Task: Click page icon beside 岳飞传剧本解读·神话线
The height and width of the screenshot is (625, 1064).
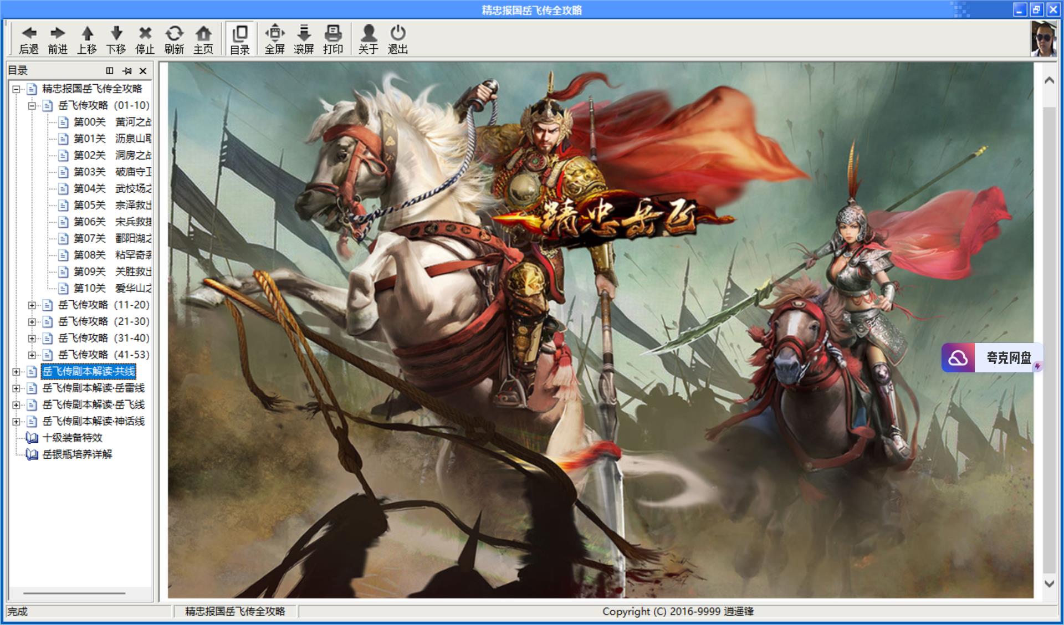Action: (x=32, y=421)
